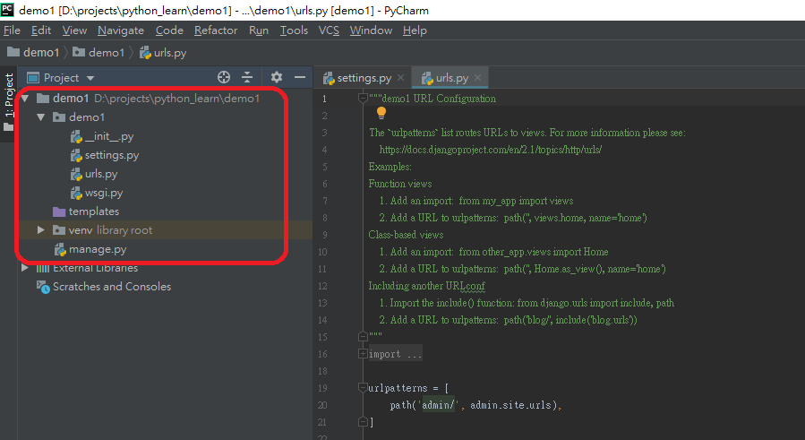Select urls.py in project tree
Viewport: 805px width, 440px height.
pyautogui.click(x=101, y=174)
